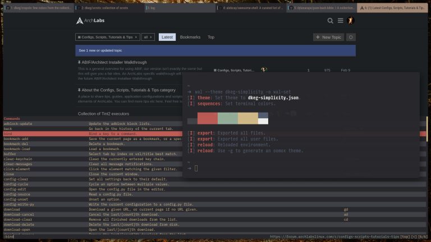
Task: Click the pin icon beside ABIF/Architect topic
Action: tap(79, 62)
